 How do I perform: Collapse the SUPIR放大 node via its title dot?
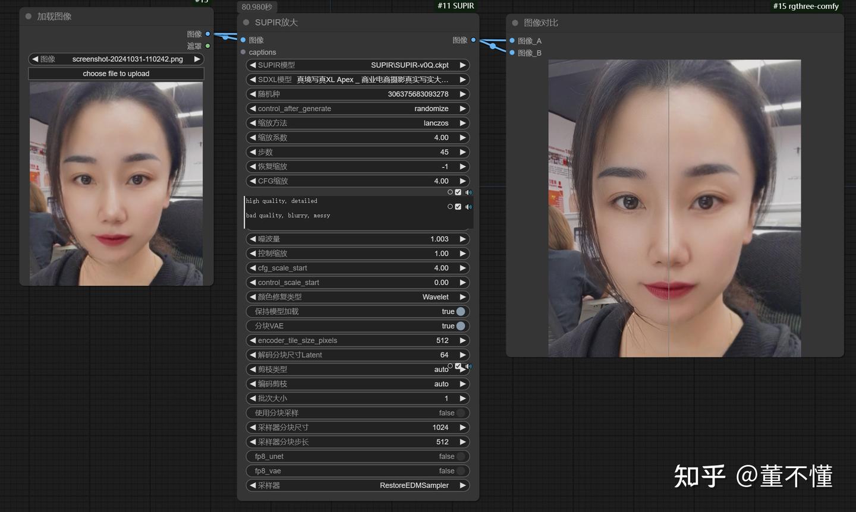[245, 22]
